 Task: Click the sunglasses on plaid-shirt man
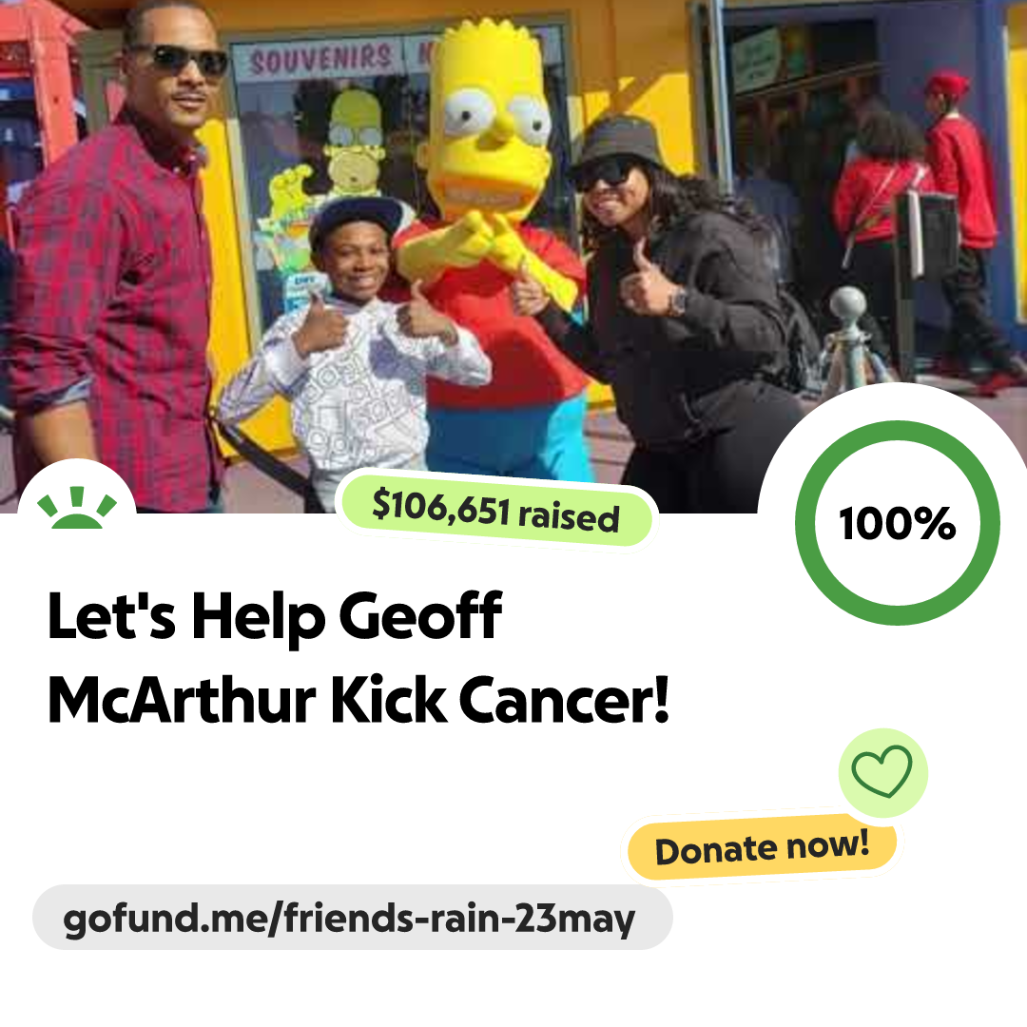[x=176, y=60]
